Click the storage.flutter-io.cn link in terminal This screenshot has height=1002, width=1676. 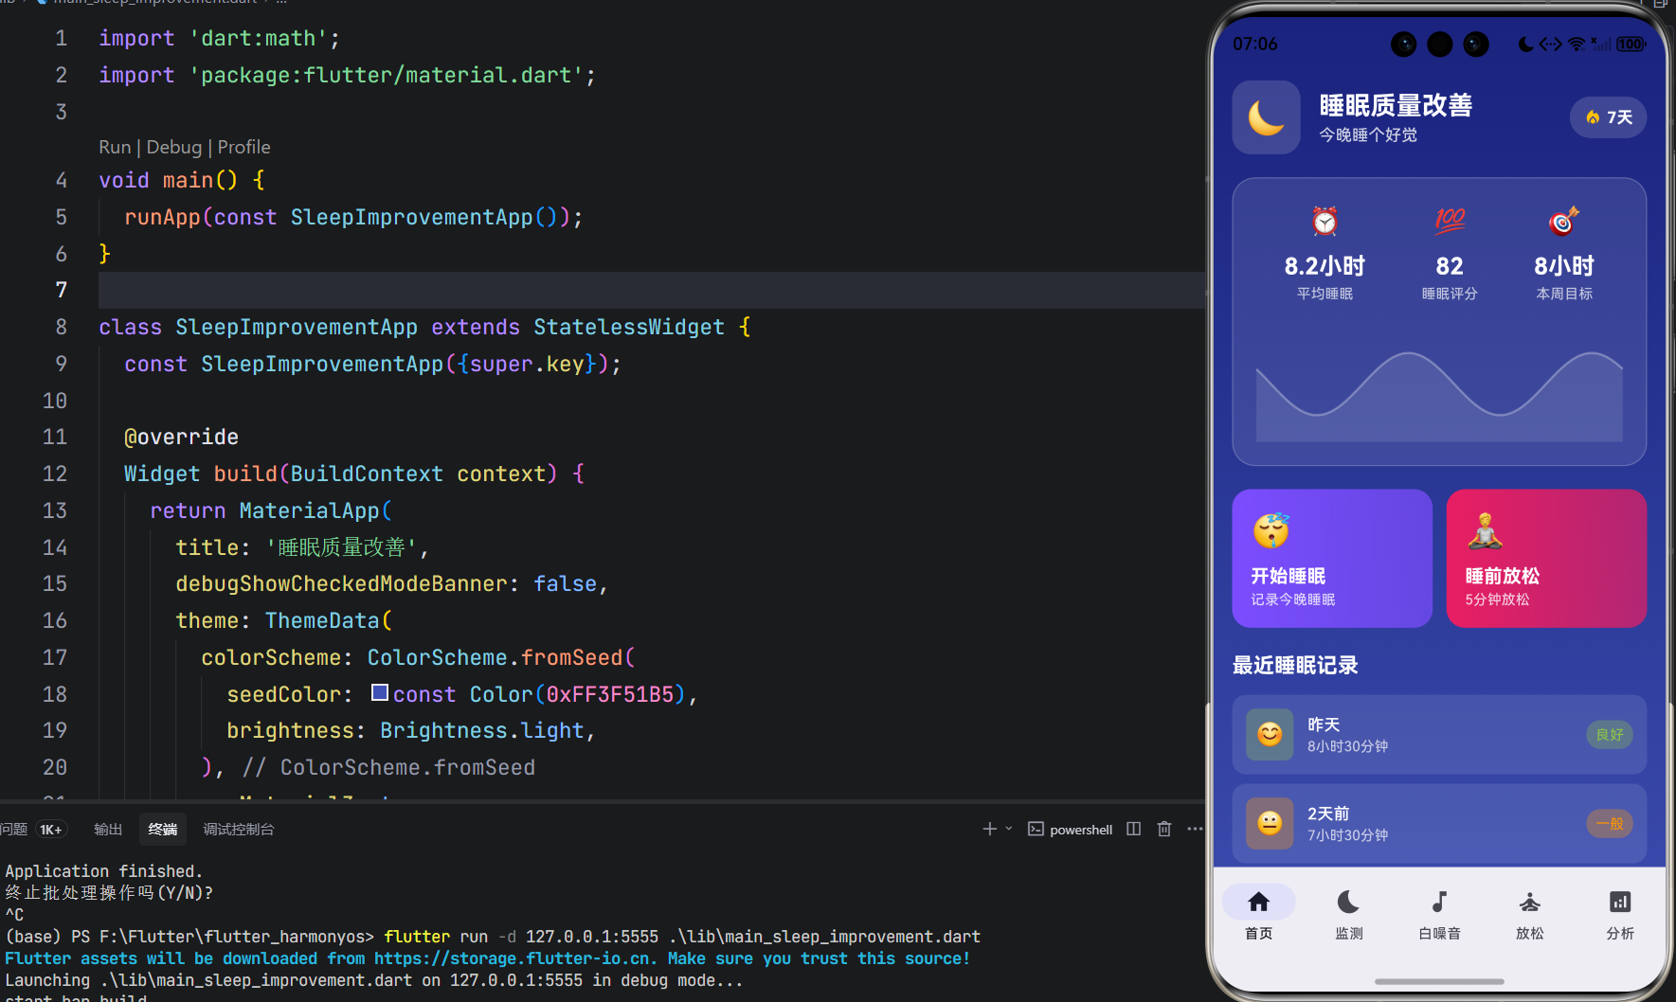pos(514,958)
